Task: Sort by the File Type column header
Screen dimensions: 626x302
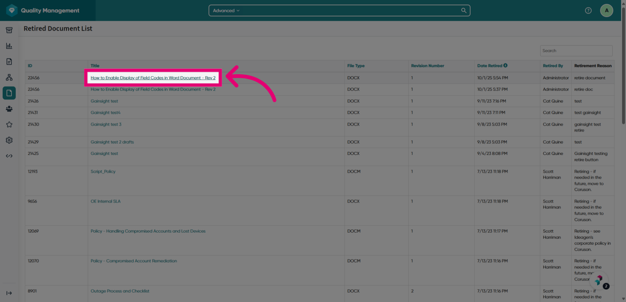Action: [x=356, y=66]
